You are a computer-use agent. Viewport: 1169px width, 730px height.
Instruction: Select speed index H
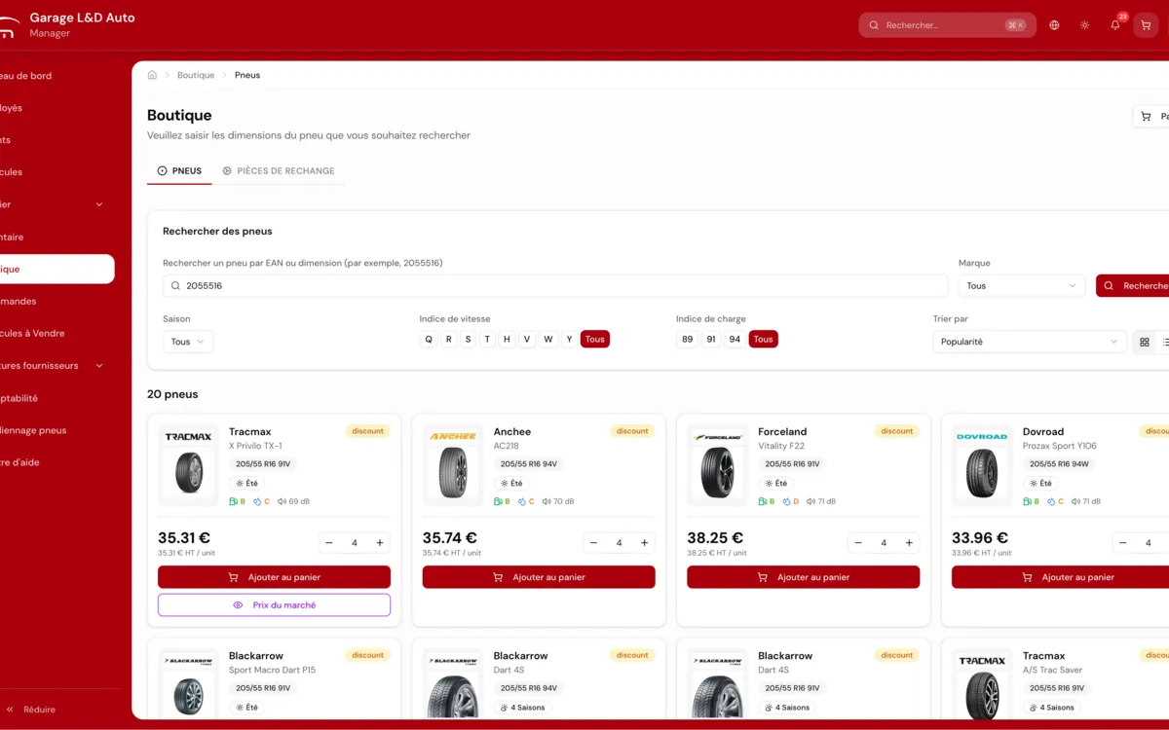(x=507, y=340)
